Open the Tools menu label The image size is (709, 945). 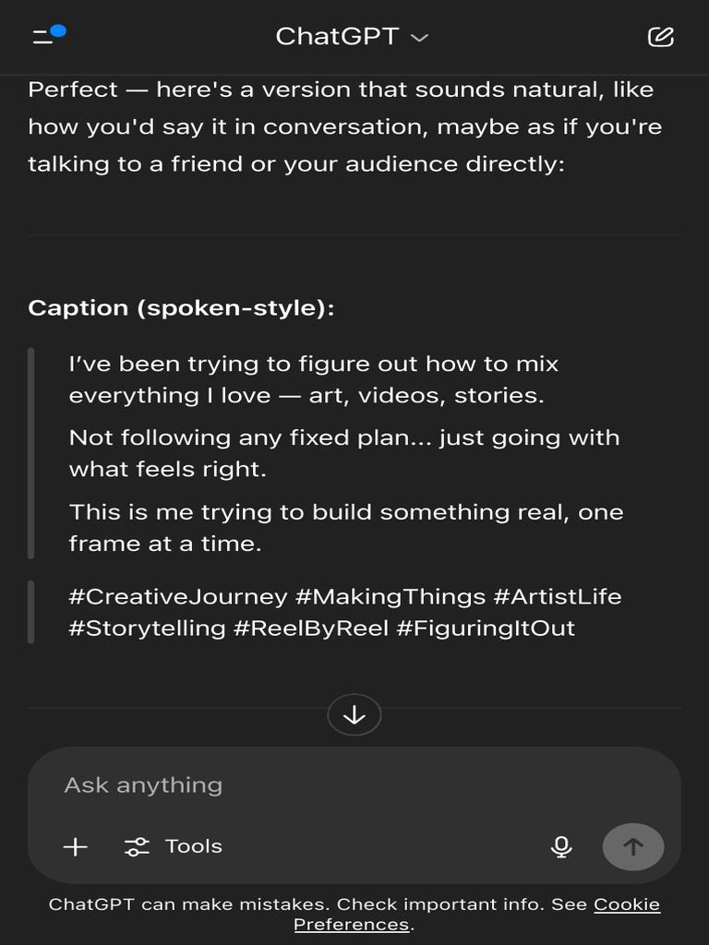coord(193,846)
